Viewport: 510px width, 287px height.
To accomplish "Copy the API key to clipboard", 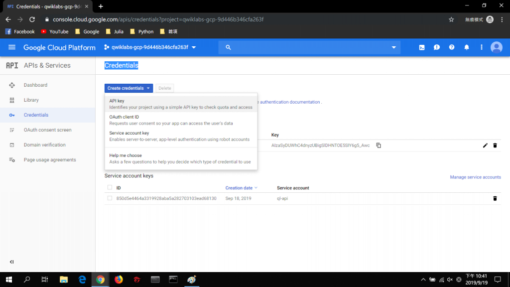I will pos(379,145).
